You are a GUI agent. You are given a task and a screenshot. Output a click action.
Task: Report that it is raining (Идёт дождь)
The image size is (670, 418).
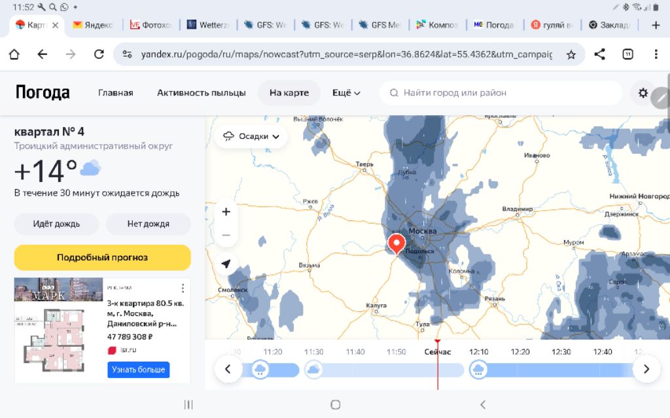[x=57, y=224]
